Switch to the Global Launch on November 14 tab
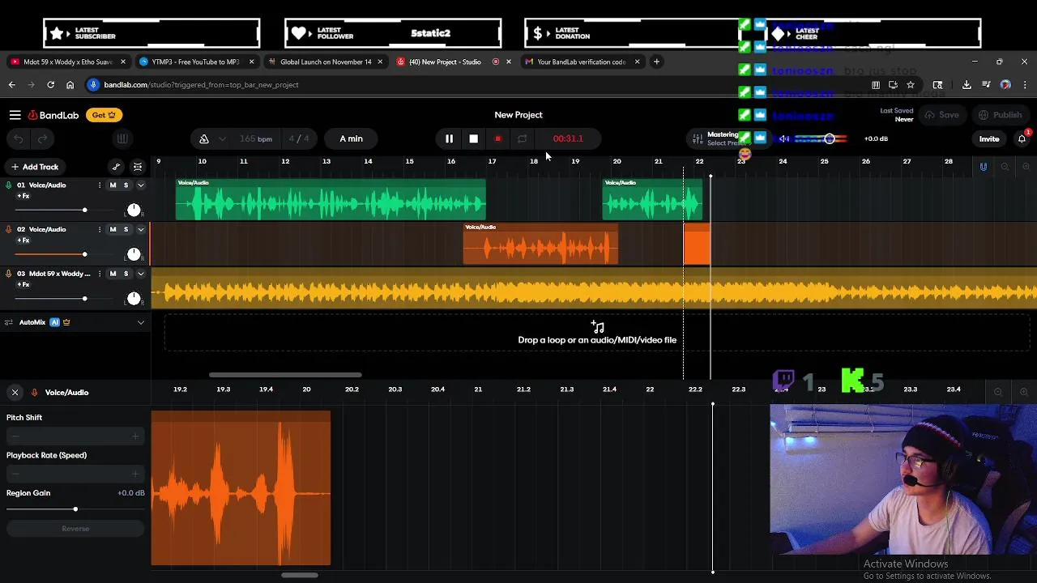The width and height of the screenshot is (1037, 583). (325, 62)
